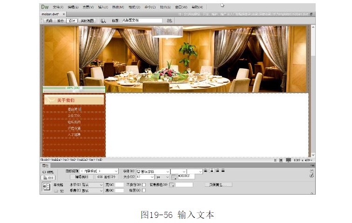Click the Dreamweaver Dw logo icon
This screenshot has height=223, width=352.
[45, 7]
